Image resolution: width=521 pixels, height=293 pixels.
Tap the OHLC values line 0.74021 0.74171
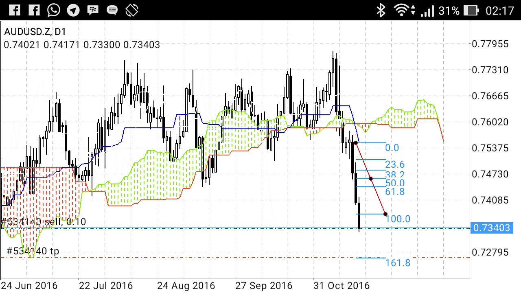(82, 44)
